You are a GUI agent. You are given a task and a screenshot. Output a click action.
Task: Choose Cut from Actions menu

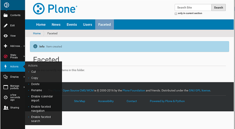pyautogui.click(x=33, y=72)
